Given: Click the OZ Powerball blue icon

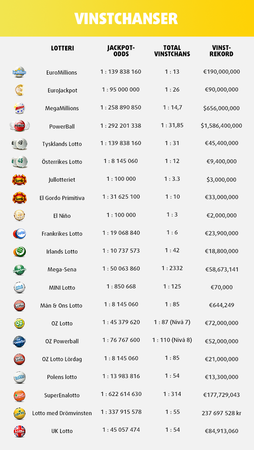Looking at the screenshot, I should pos(20,341).
